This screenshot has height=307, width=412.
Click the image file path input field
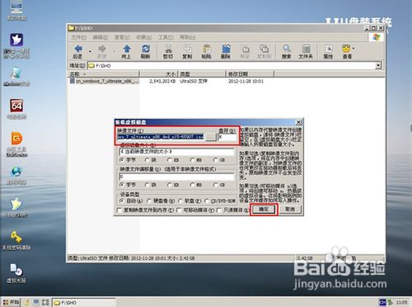tap(161, 137)
